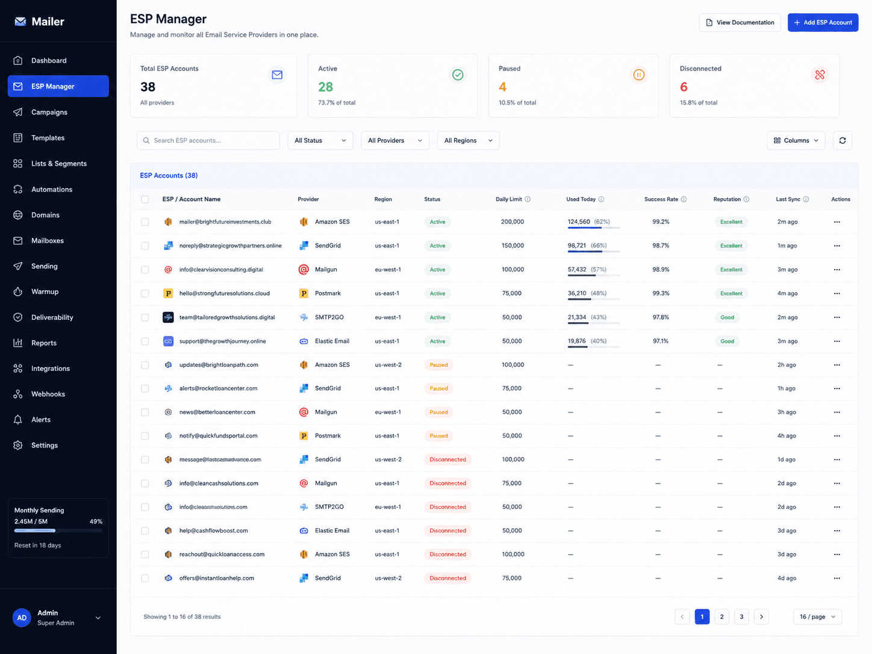This screenshot has height=654, width=872.
Task: Go to next page with right chevron
Action: [x=761, y=617]
